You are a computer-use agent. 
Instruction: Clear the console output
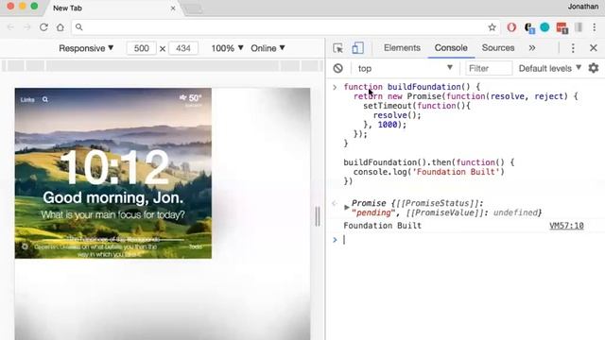(338, 68)
